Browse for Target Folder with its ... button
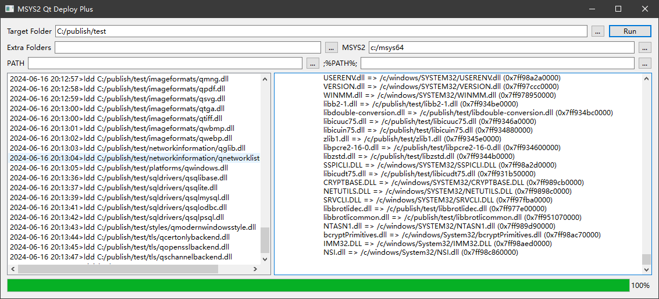659x299 pixels. click(x=598, y=31)
